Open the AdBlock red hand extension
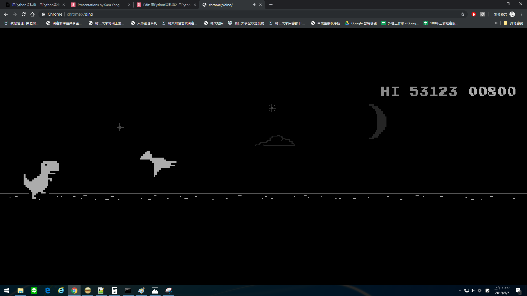 [474, 14]
